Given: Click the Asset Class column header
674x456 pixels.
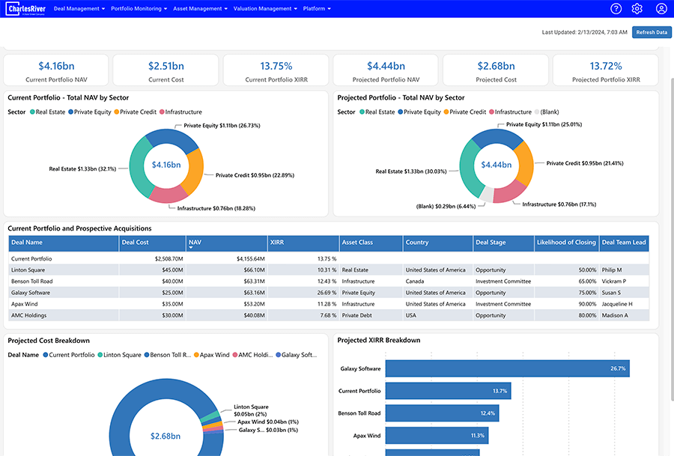Looking at the screenshot, I should (371, 243).
